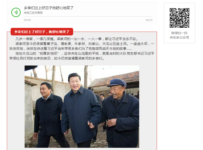203x150 pixels.
Task: Click the paragraph beginning 几步一停留
Action: point(77,39)
